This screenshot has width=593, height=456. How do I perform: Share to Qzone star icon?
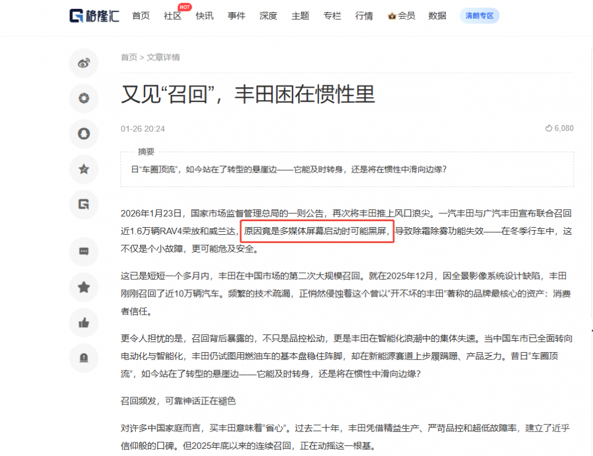[x=84, y=169]
